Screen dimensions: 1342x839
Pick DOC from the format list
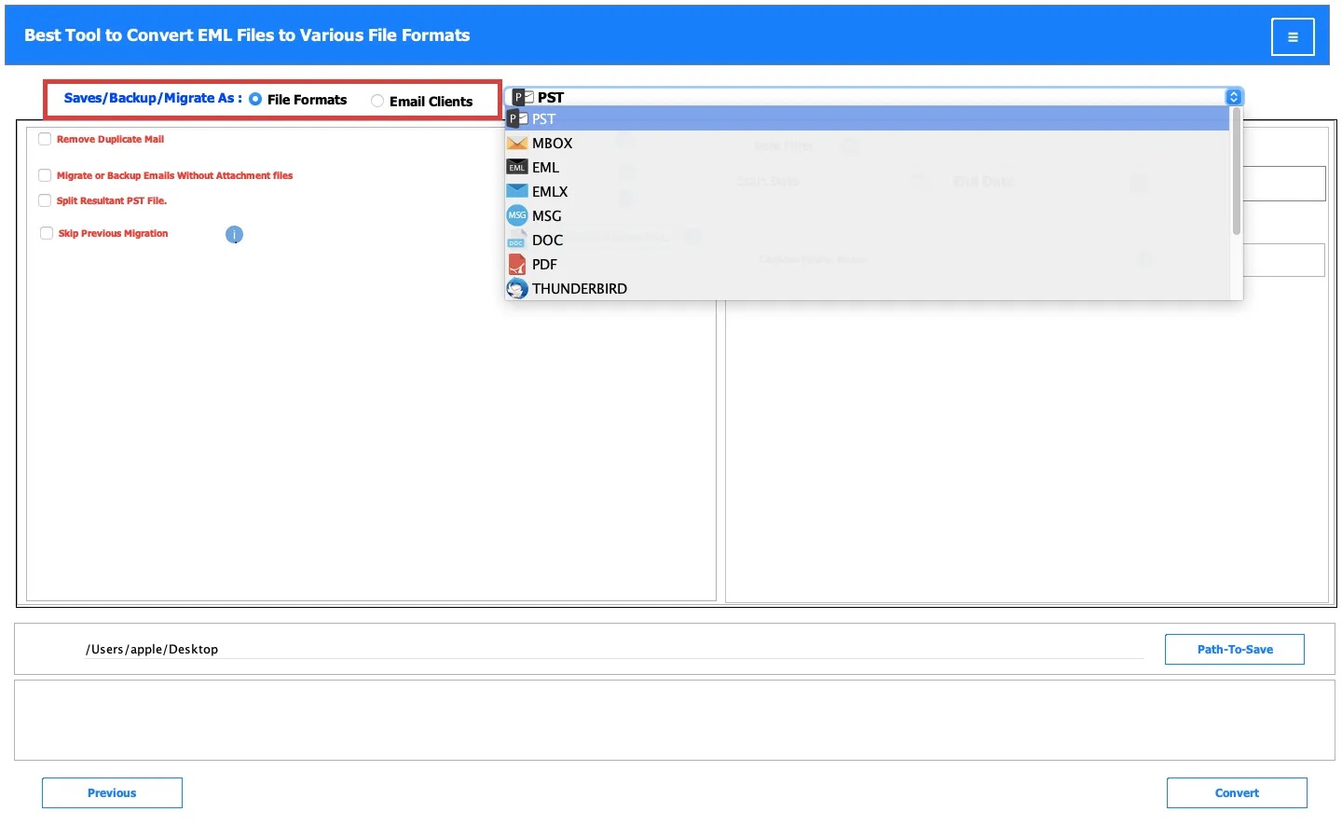click(868, 241)
